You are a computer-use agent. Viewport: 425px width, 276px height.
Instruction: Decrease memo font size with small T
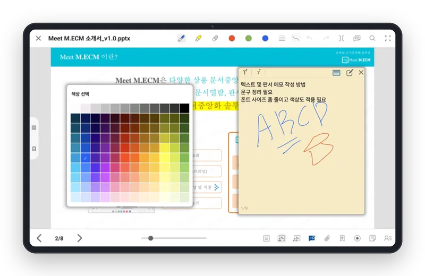pos(259,72)
